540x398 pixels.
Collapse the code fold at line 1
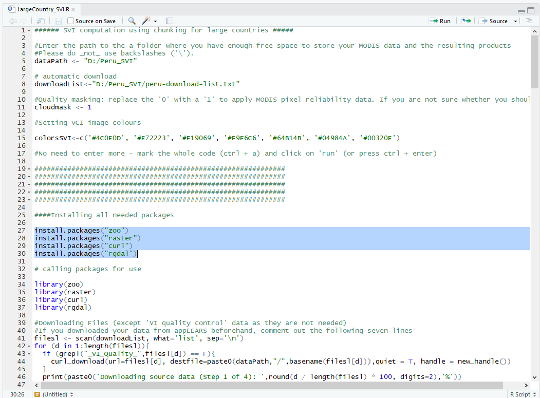click(29, 30)
